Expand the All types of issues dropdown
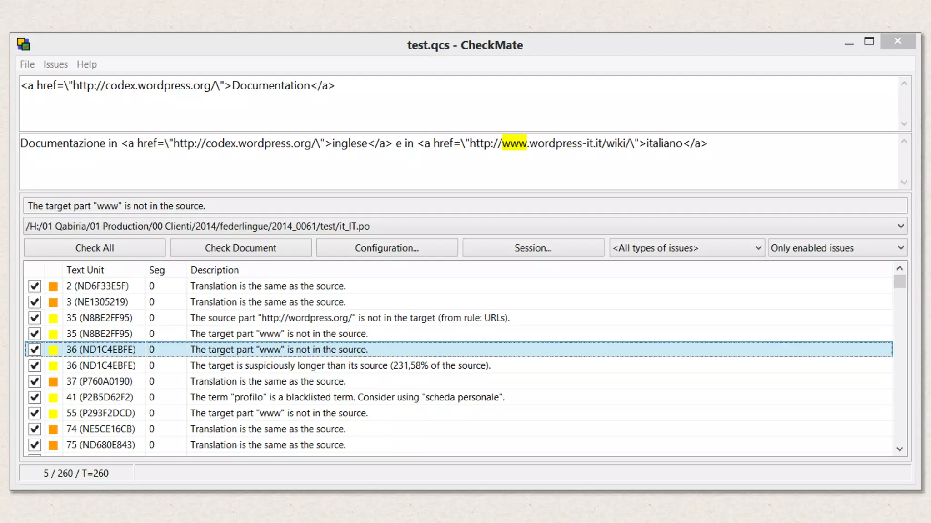Viewport: 931px width, 523px height. coord(758,248)
